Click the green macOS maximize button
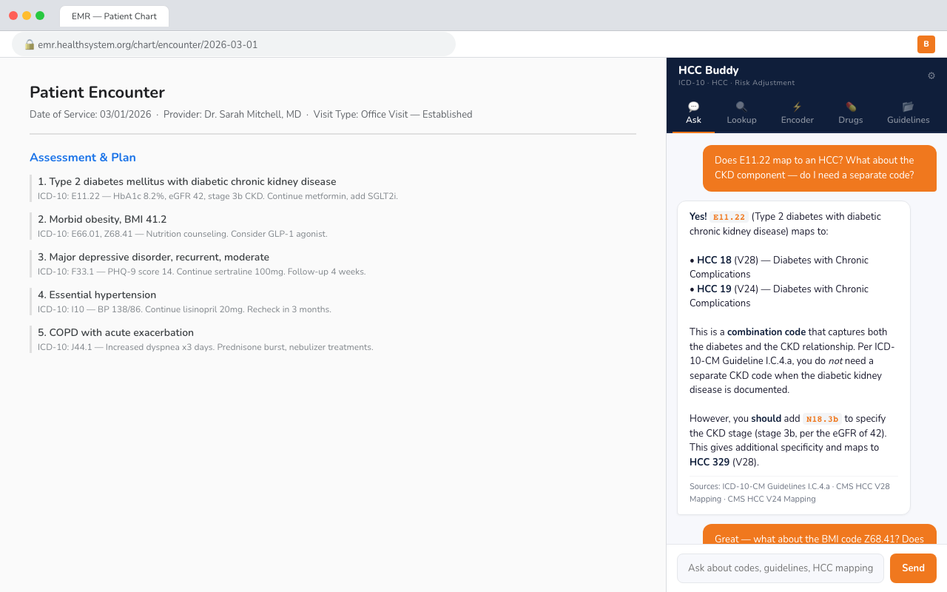 [x=40, y=16]
